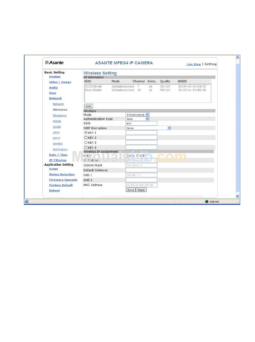Open the Mode dropdown
Screen dimensions: 255x342
[137, 114]
